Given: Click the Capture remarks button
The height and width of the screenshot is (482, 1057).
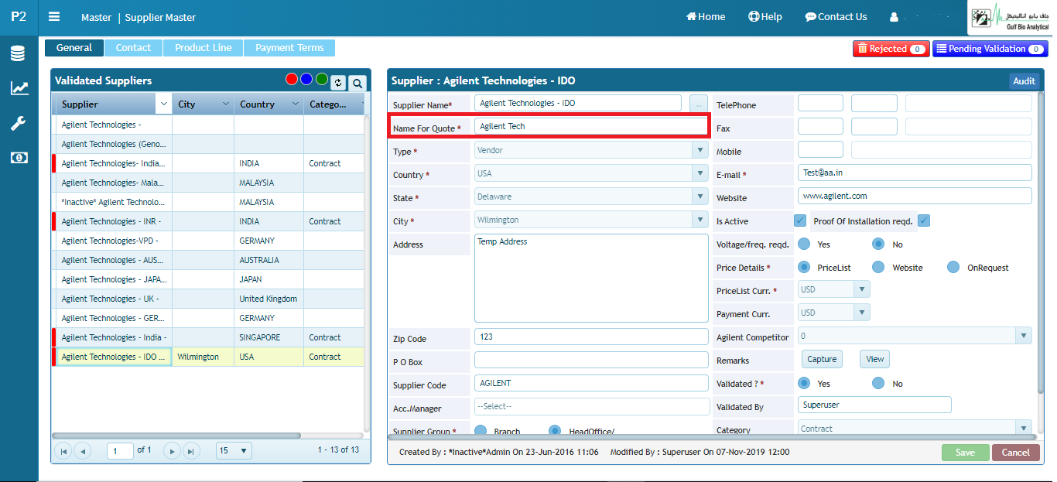Looking at the screenshot, I should 822,359.
